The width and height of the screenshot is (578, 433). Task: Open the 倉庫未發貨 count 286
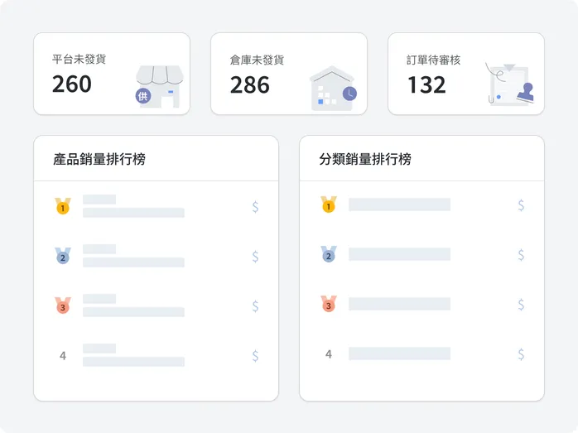coord(250,84)
